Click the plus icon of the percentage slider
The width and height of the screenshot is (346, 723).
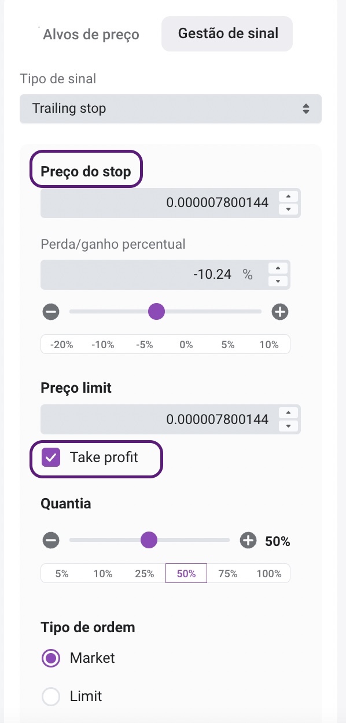click(280, 312)
